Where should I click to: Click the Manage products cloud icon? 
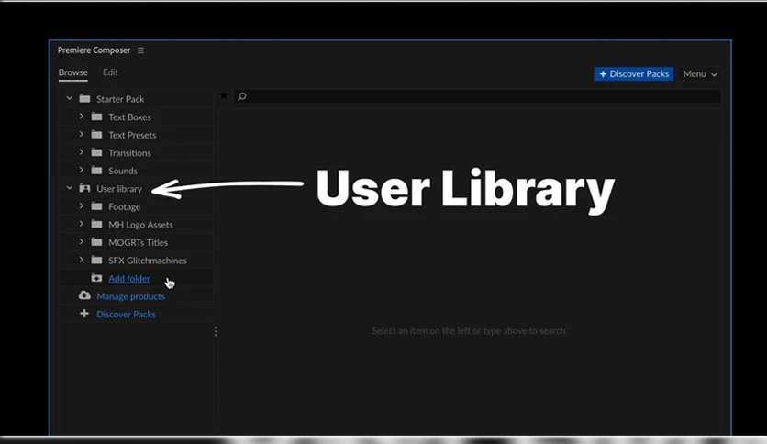84,295
